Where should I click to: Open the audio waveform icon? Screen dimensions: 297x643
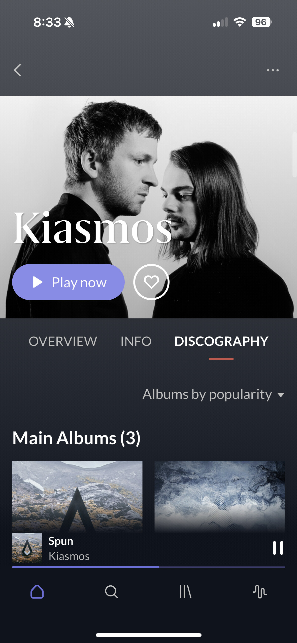point(260,591)
